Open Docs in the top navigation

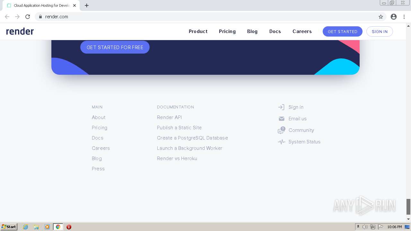point(275,31)
